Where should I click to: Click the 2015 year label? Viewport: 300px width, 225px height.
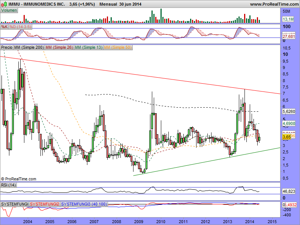click(x=272, y=222)
